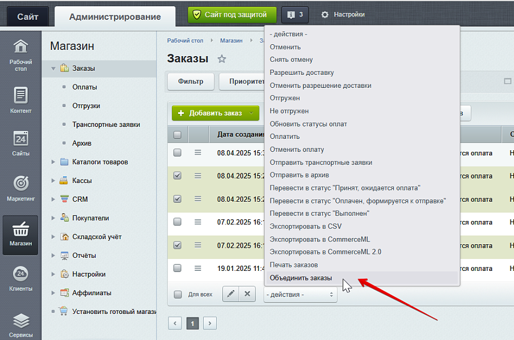Open the notifications icon showing 3
The height and width of the screenshot is (340, 514).
point(294,15)
